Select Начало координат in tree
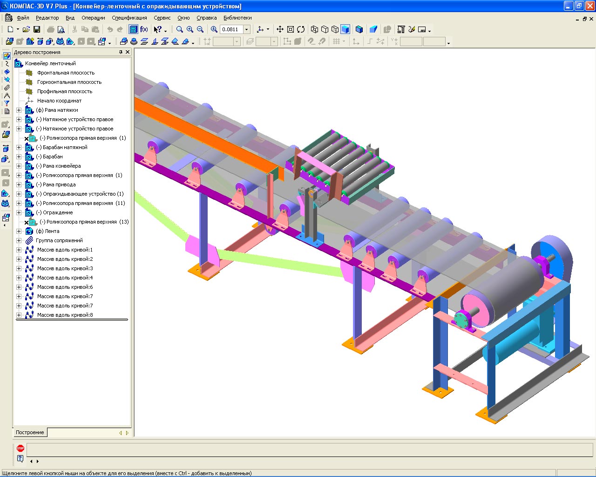Viewport: 596px width, 477px height. click(60, 101)
